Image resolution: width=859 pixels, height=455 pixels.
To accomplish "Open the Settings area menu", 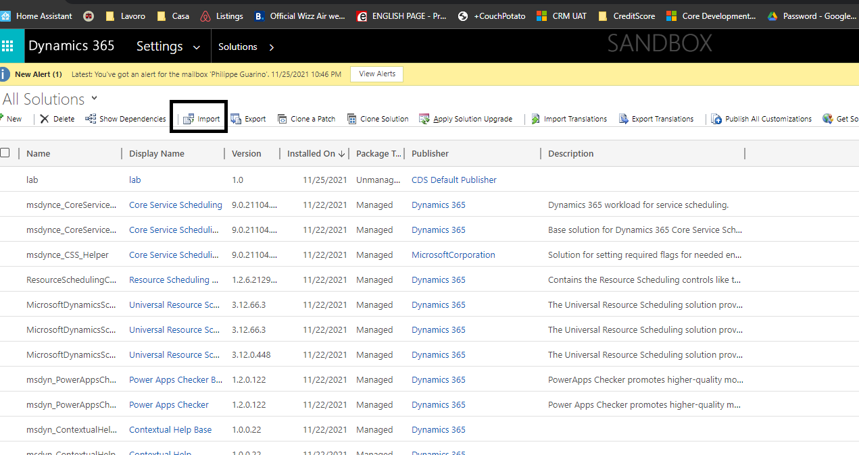I will pos(159,46).
